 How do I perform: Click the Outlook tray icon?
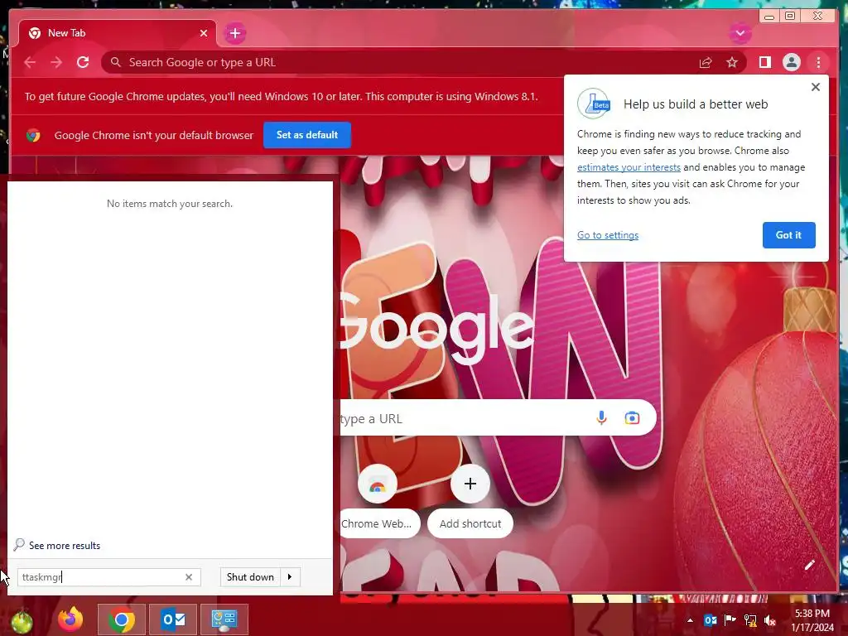(710, 620)
